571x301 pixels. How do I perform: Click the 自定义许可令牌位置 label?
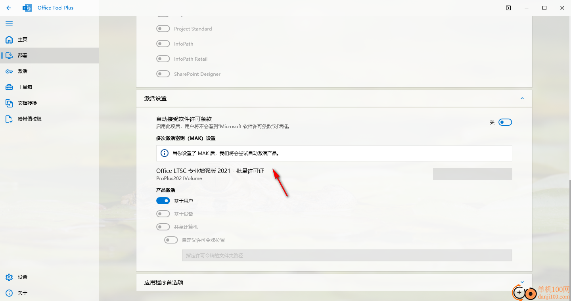[x=203, y=240]
